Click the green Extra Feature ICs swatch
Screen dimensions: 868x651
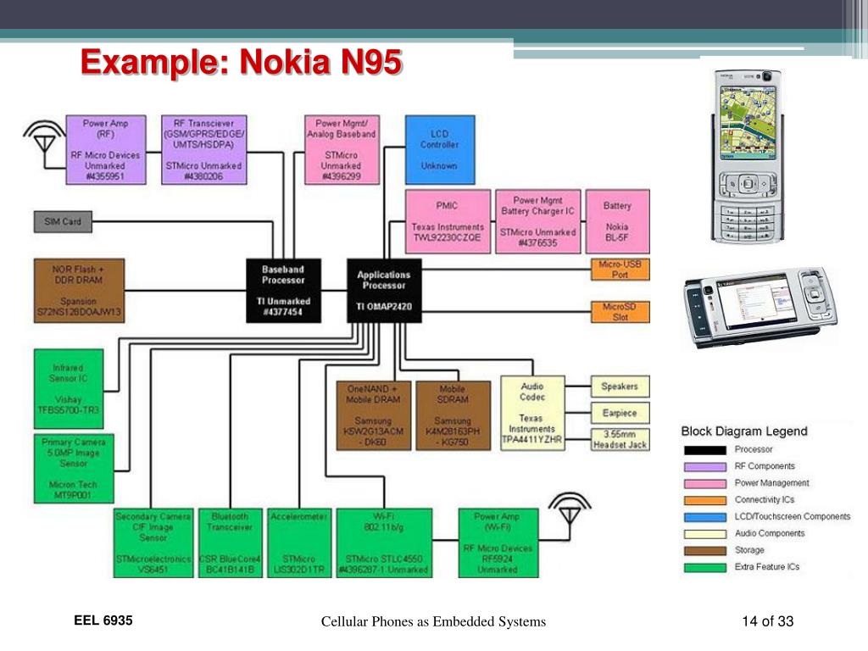(x=704, y=567)
